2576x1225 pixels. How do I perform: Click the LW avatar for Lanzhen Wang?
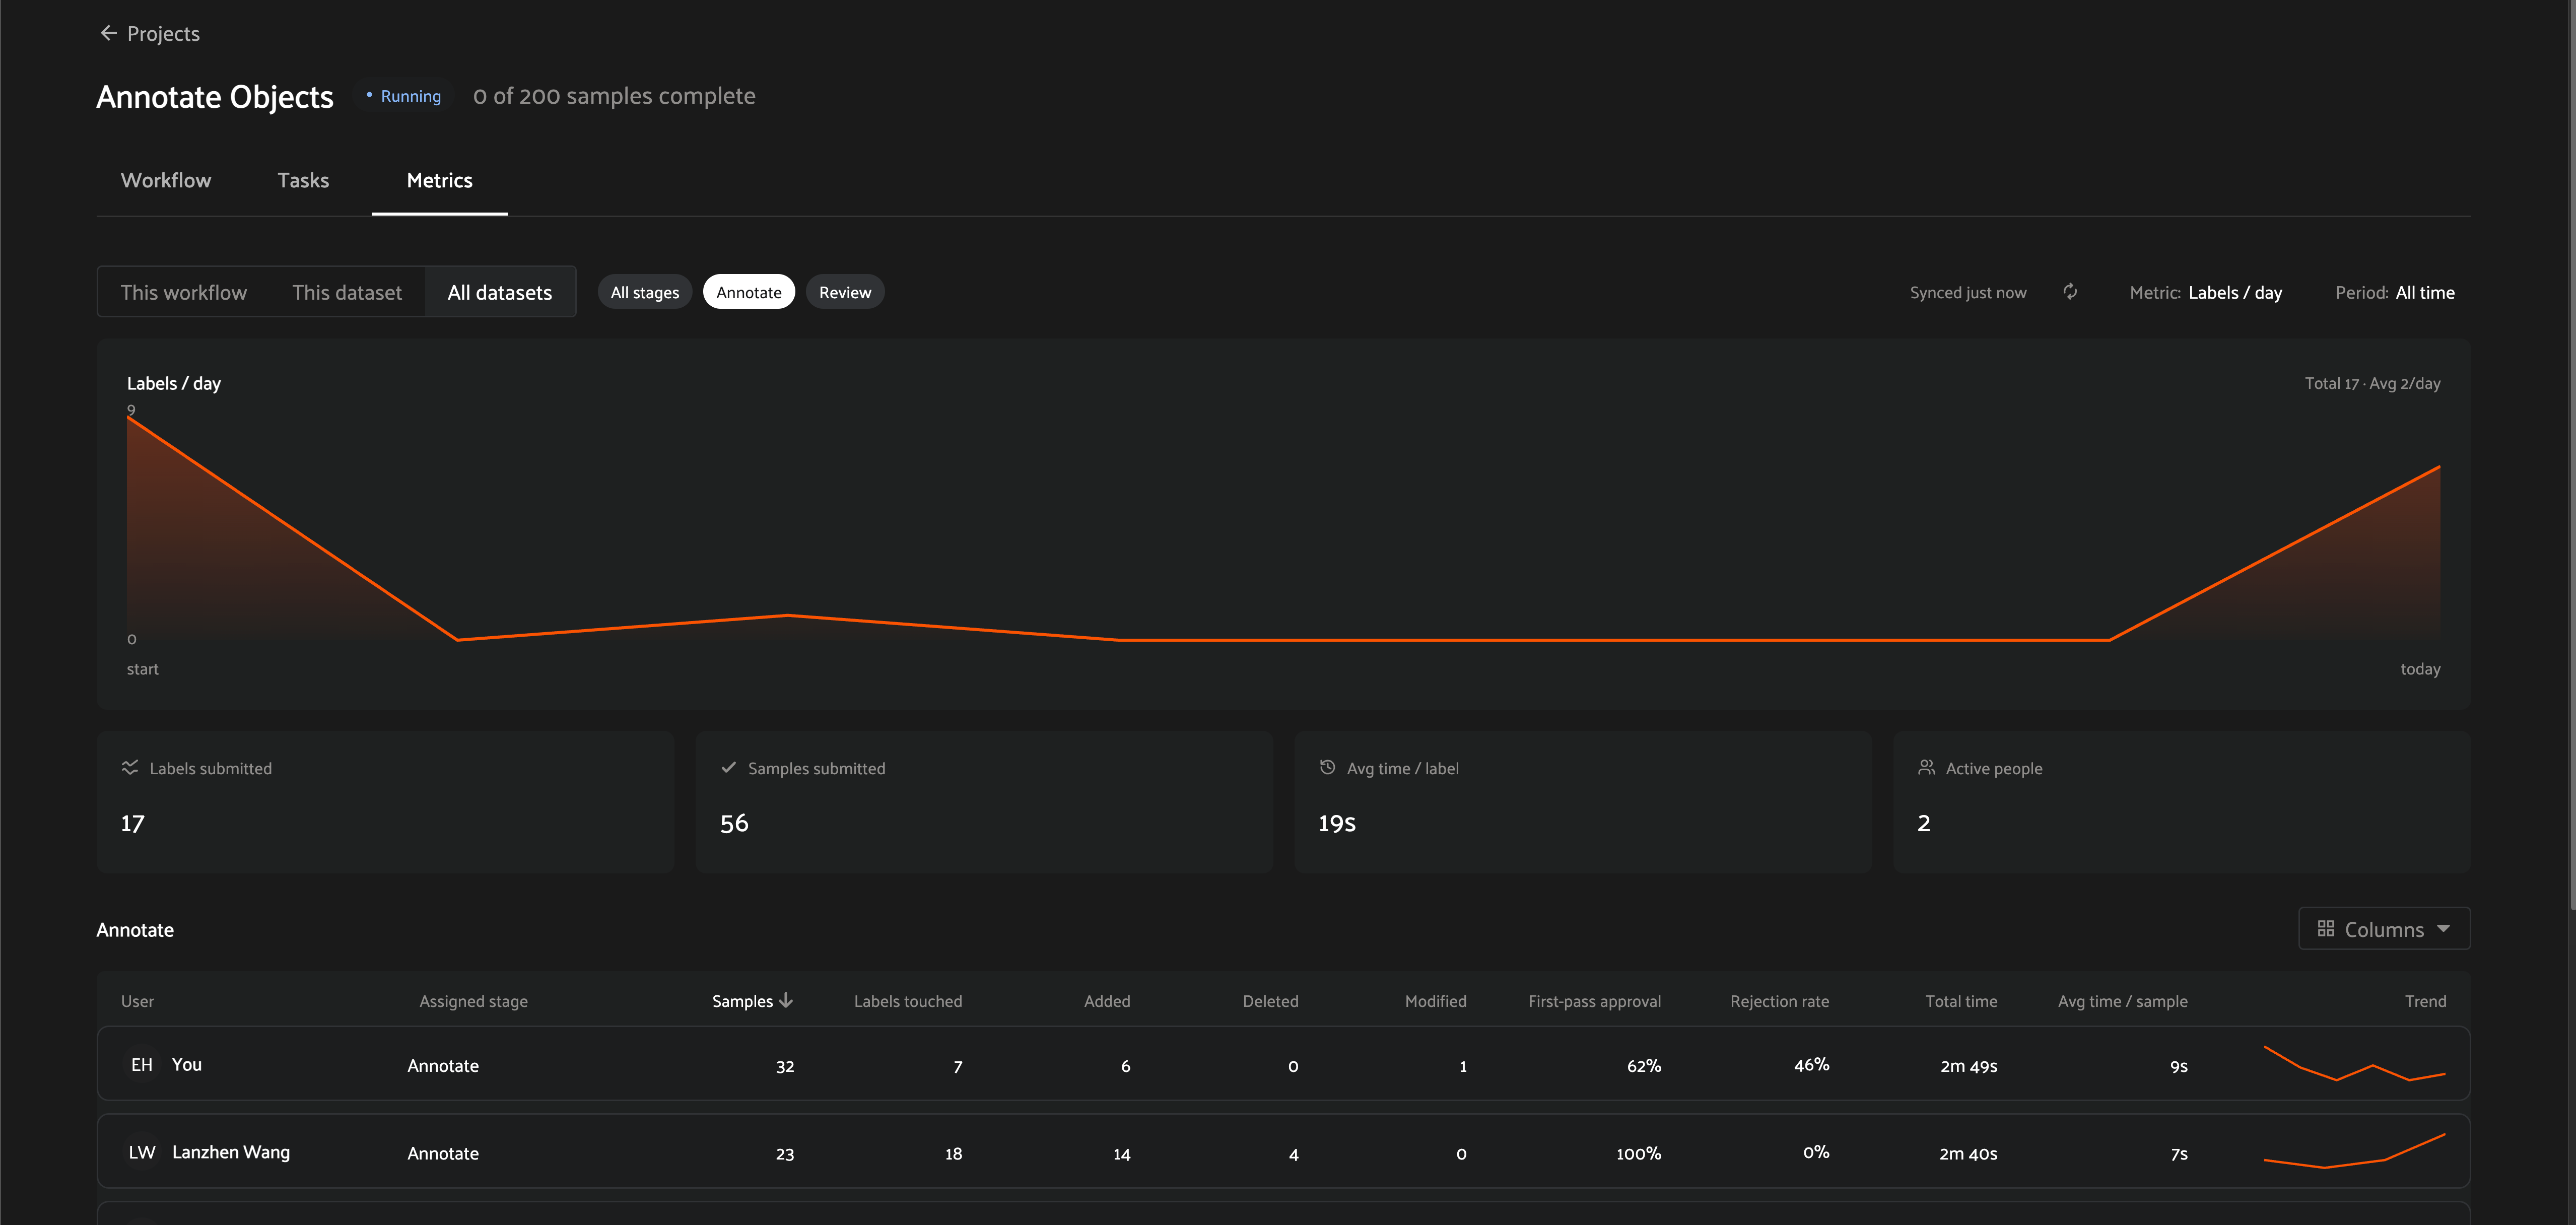(142, 1152)
